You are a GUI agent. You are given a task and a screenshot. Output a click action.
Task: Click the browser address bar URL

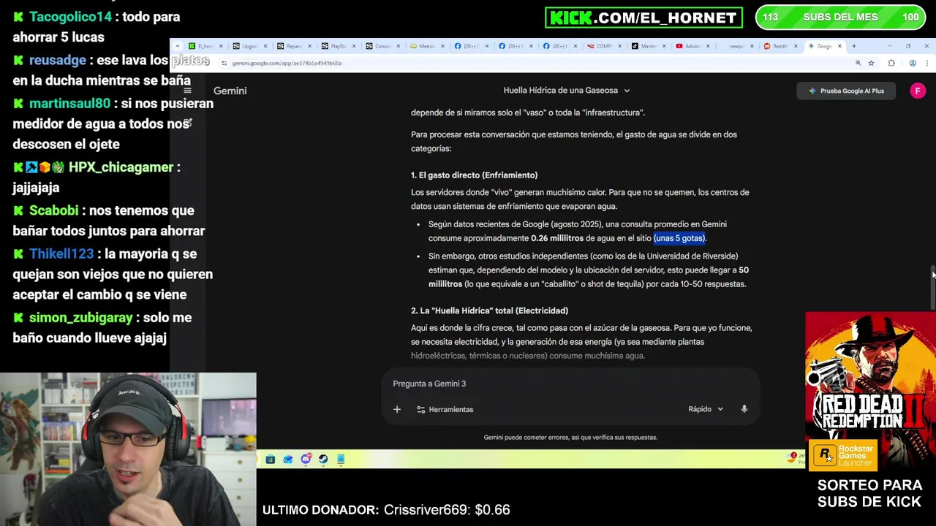287,63
